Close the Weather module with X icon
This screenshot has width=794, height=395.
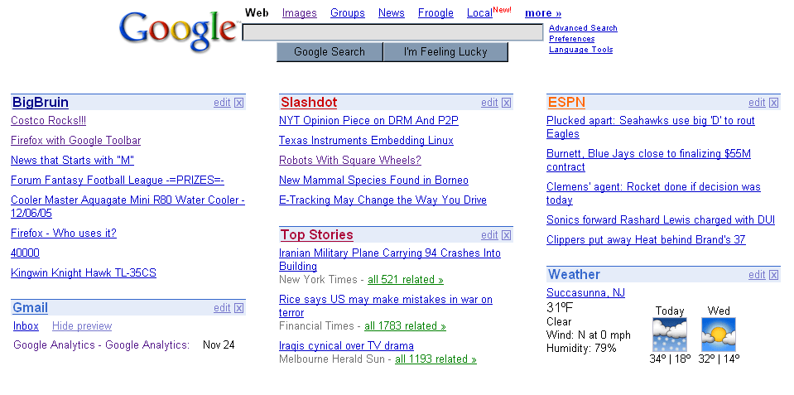coord(774,275)
